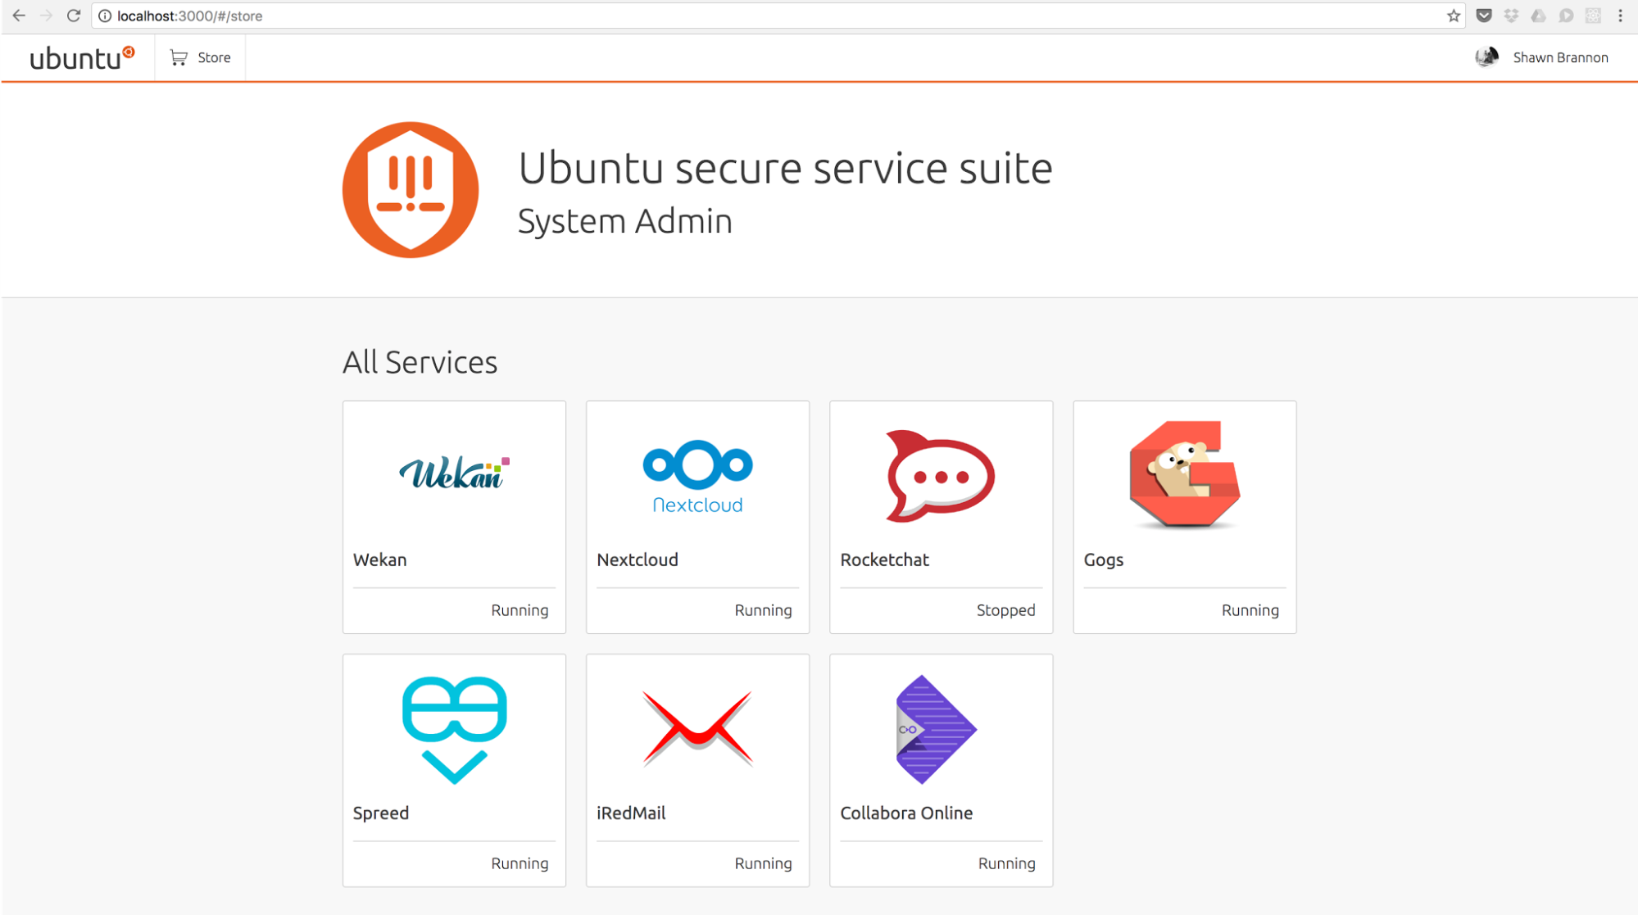Open the Wekan service title
Image resolution: width=1638 pixels, height=915 pixels.
pyautogui.click(x=379, y=559)
